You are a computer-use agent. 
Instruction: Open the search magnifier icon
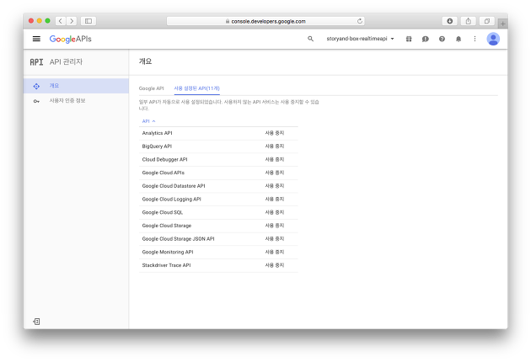310,39
